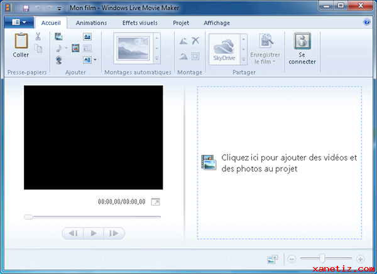Click the preview seek bar slider
The height and width of the screenshot is (274, 377).
[28, 217]
